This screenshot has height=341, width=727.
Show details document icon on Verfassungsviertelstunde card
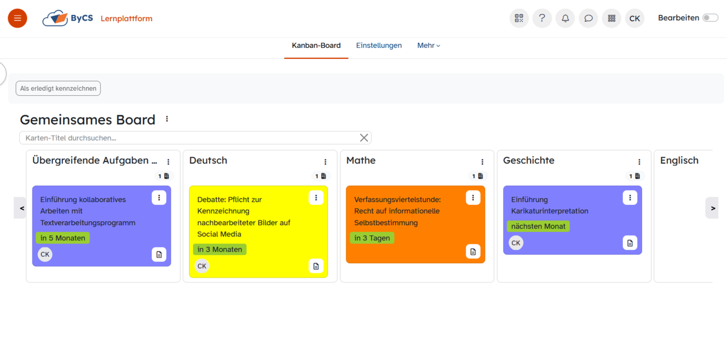tap(473, 252)
